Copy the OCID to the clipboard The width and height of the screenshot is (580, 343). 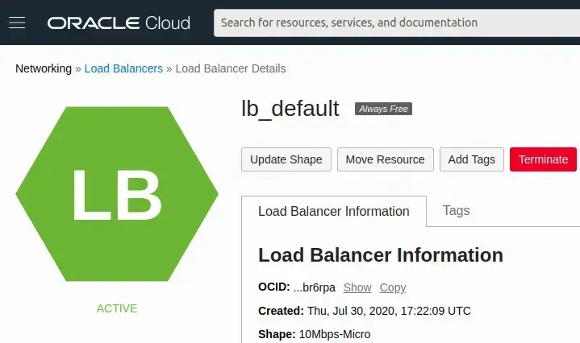click(x=393, y=287)
